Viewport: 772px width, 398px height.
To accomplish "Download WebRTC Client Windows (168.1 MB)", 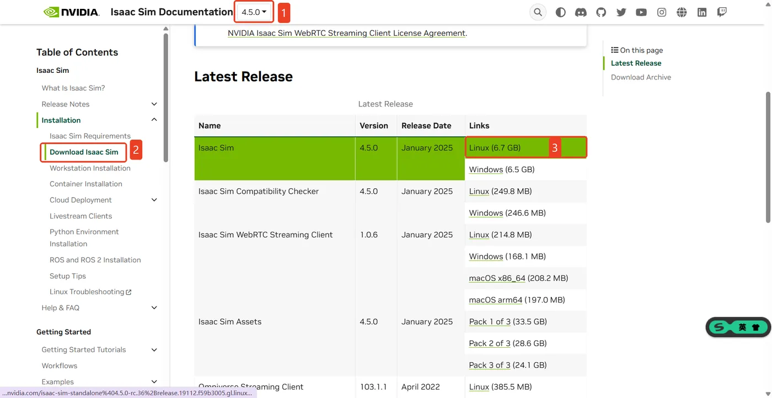I will 486,256.
